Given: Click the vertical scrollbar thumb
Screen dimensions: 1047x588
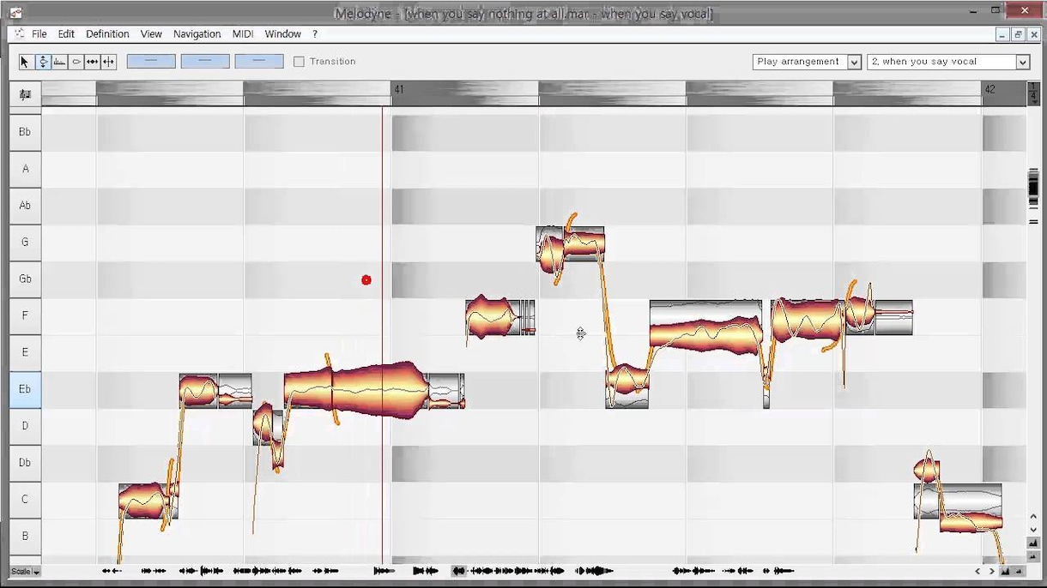Looking at the screenshot, I should [x=1033, y=185].
